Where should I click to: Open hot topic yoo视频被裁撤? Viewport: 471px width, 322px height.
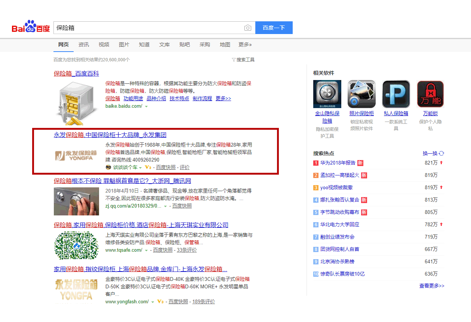point(336,187)
